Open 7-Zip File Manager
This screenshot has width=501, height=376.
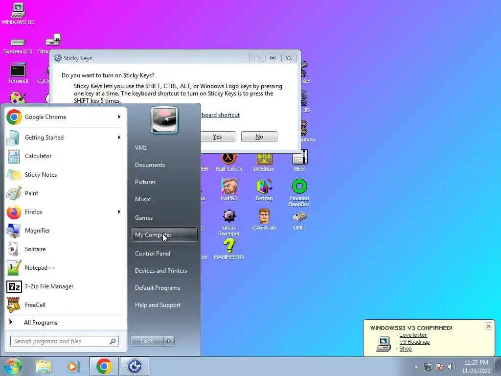click(x=64, y=286)
